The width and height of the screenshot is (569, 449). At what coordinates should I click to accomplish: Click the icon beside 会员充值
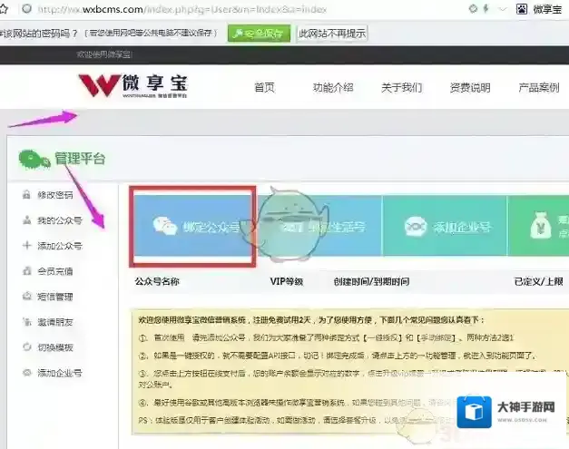tap(26, 270)
